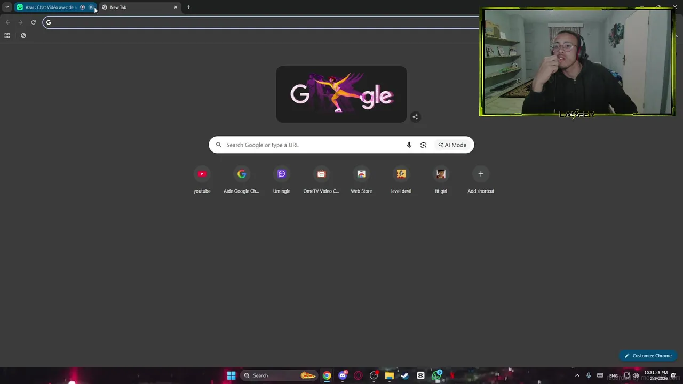This screenshot has width=683, height=384.
Task: Close the Azar Chat Vidéo tab
Action: [x=91, y=7]
